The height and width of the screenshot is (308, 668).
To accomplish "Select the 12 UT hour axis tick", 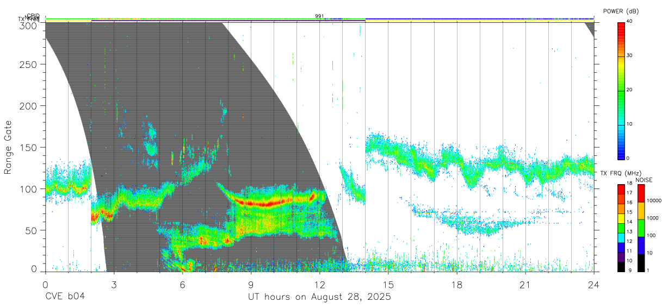I will pyautogui.click(x=320, y=284).
